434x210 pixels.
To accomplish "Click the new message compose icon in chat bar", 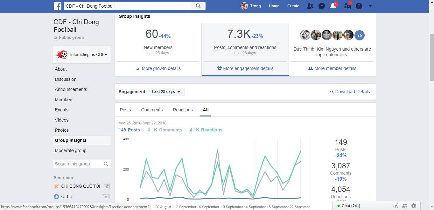I will click(396, 206).
